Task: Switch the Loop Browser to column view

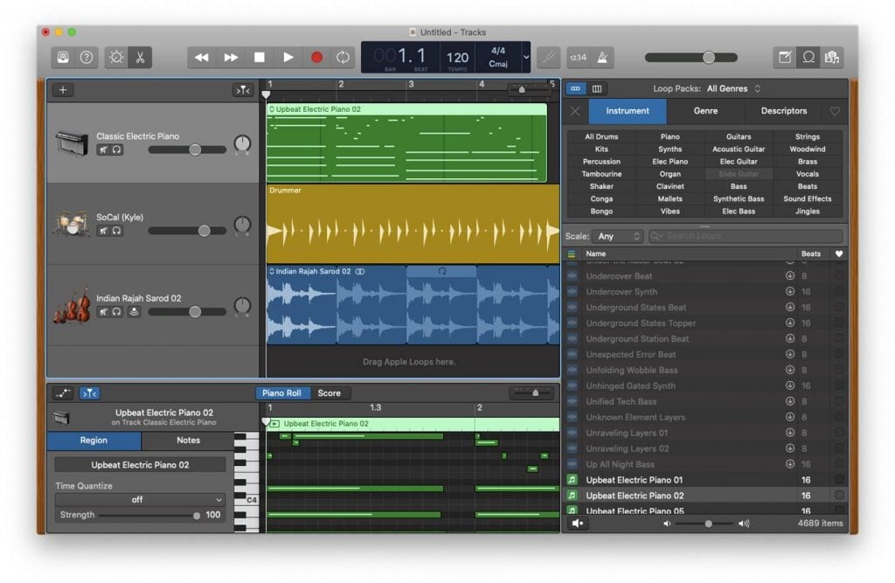Action: [596, 88]
